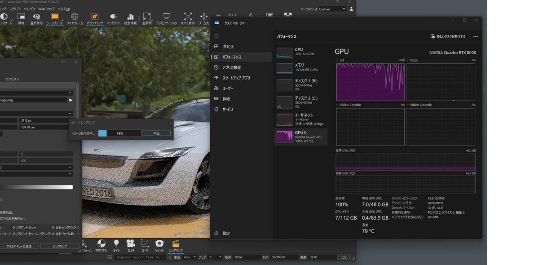Toggle the ICV button in status bar
Screen dimensions: 539x265
(x=344, y=257)
